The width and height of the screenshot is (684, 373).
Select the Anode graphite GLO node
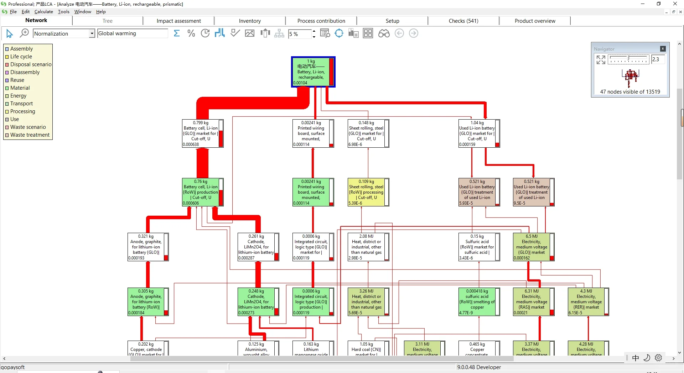pyautogui.click(x=148, y=247)
